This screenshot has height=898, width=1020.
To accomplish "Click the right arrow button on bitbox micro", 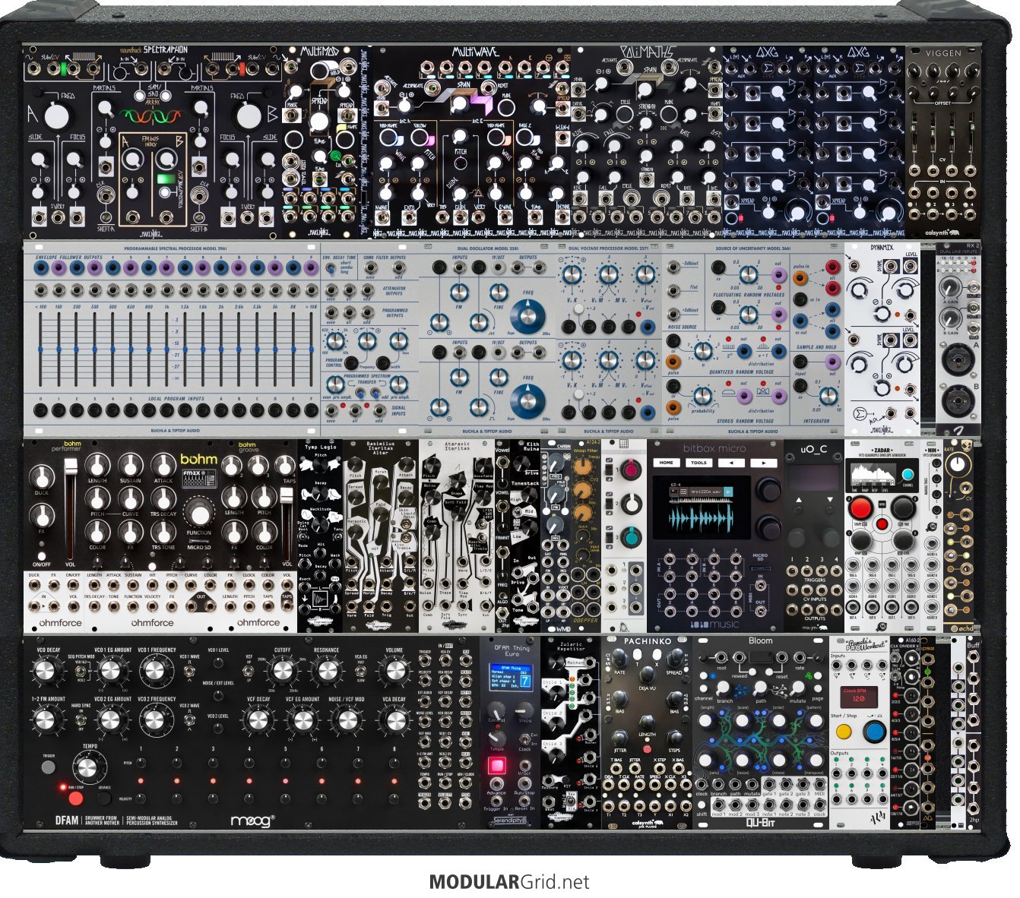I will [x=762, y=462].
